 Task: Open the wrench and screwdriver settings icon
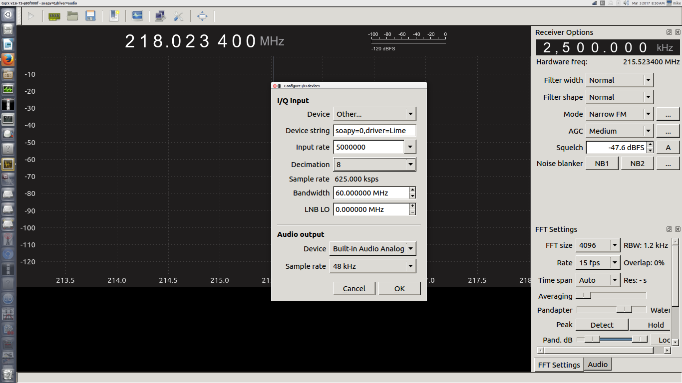tap(179, 16)
